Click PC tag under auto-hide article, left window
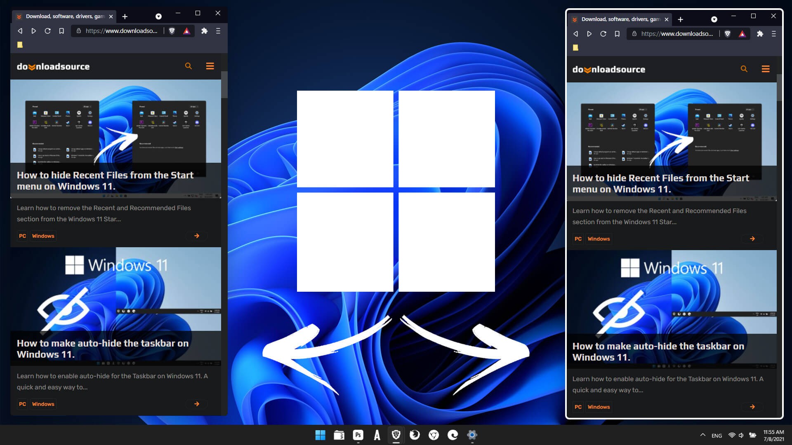The width and height of the screenshot is (792, 445). coord(22,404)
